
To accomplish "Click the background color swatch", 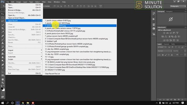I will coord(4,90).
